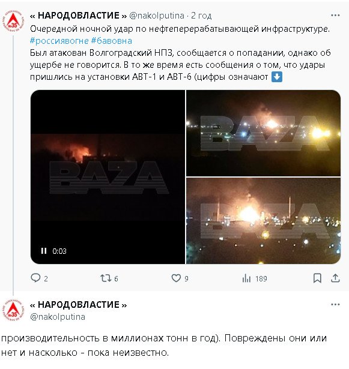
Task: Retweet the post with 6 reposts
Action: 106,278
